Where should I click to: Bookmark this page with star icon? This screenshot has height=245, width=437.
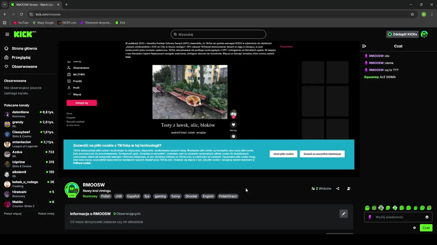(x=412, y=14)
